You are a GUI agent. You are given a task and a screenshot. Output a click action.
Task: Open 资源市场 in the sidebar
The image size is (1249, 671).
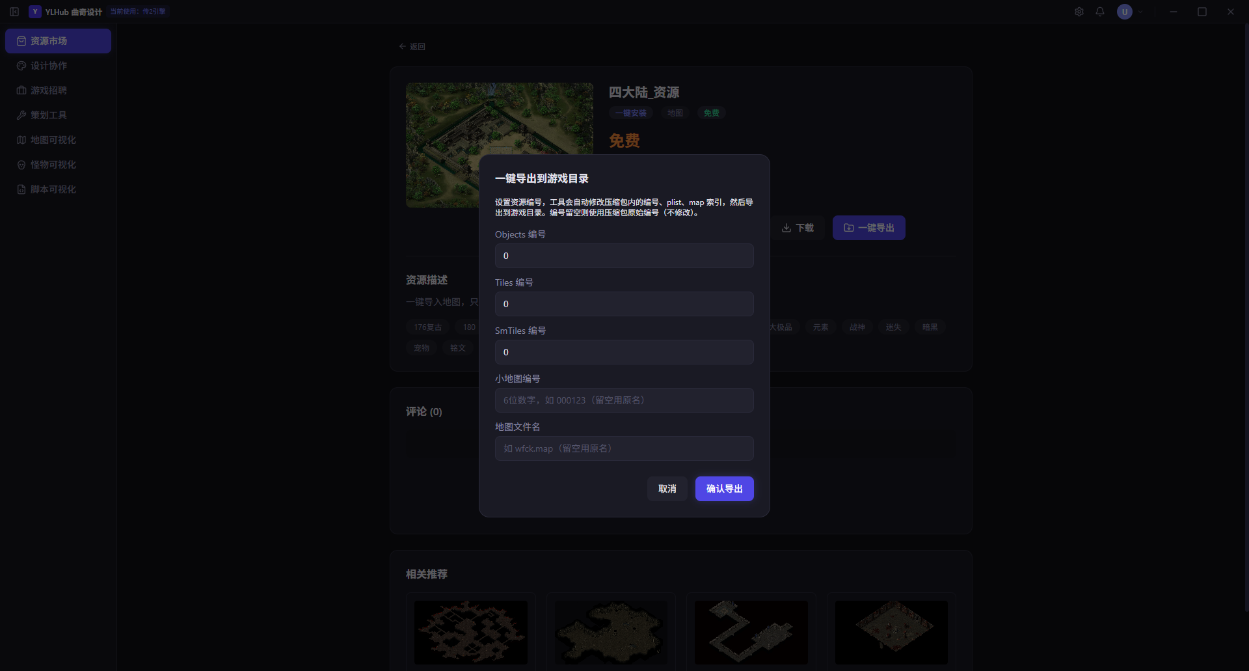[x=58, y=41]
